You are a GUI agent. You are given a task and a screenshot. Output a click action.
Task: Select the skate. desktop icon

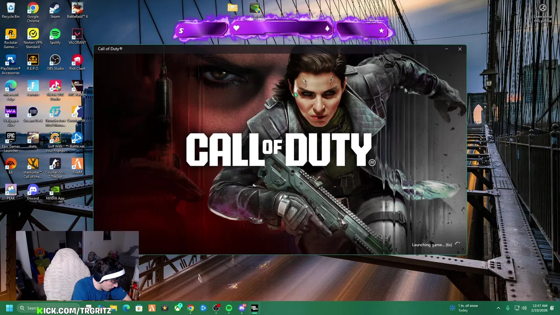33,140
